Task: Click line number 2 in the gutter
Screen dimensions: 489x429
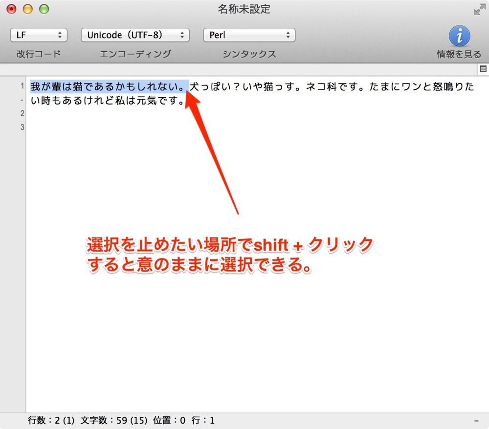Action: point(22,113)
